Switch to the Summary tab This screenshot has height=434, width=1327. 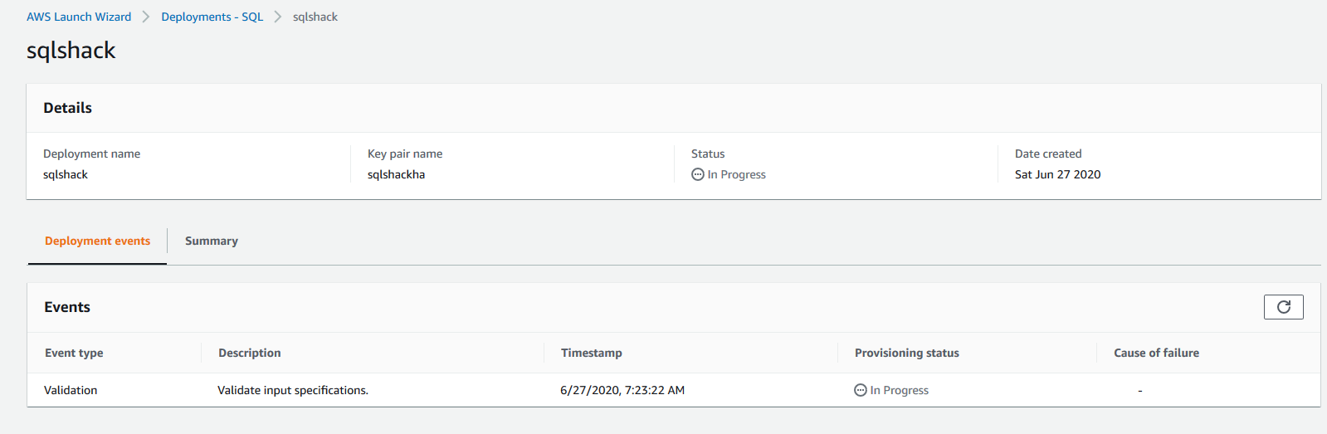(212, 241)
